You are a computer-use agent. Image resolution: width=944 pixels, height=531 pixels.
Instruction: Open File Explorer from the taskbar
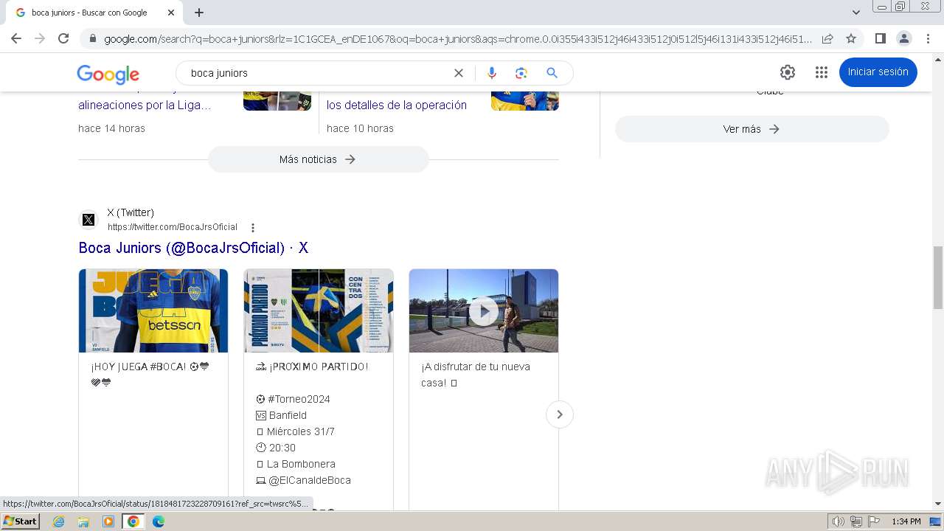(x=83, y=521)
